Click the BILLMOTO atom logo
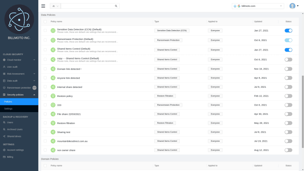This screenshot has width=304, height=171. [x=19, y=18]
